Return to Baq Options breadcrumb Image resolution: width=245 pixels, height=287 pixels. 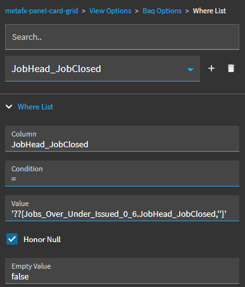(162, 11)
